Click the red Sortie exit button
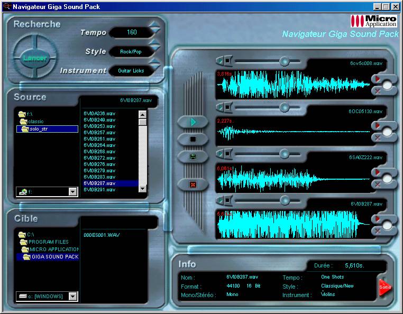This screenshot has width=403, height=314. point(384,287)
